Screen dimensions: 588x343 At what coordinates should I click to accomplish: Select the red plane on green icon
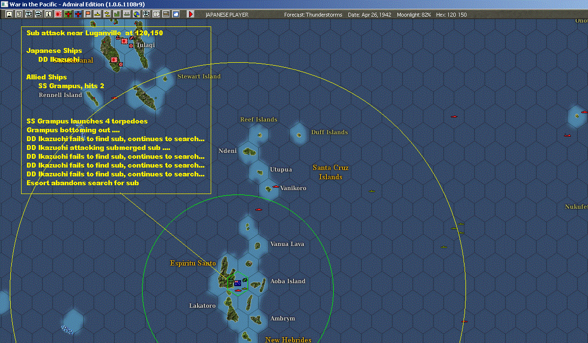[x=68, y=14]
